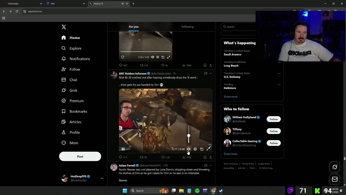The image size is (346, 195).
Task: Open a new browser tab
Action: pyautogui.click(x=133, y=4)
